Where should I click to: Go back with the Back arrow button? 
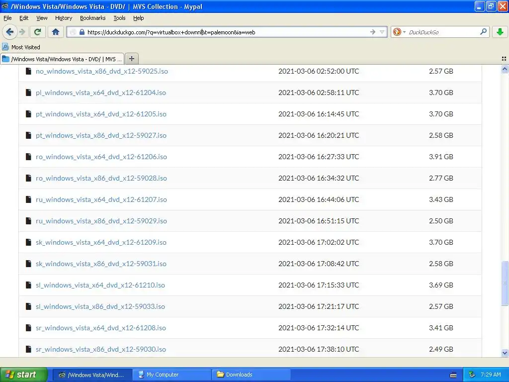coord(9,32)
